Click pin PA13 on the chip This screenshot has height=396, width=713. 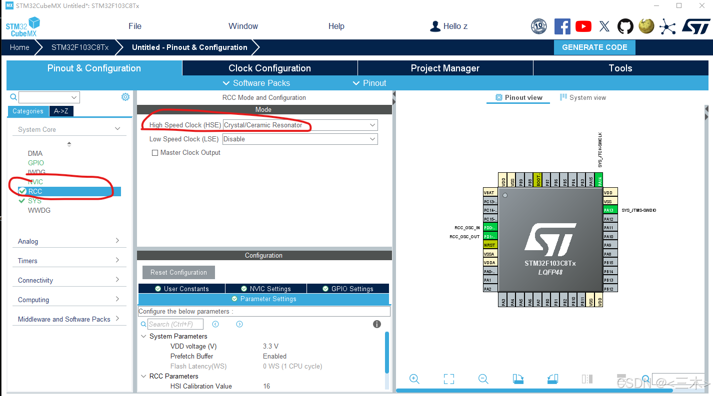[610, 210]
